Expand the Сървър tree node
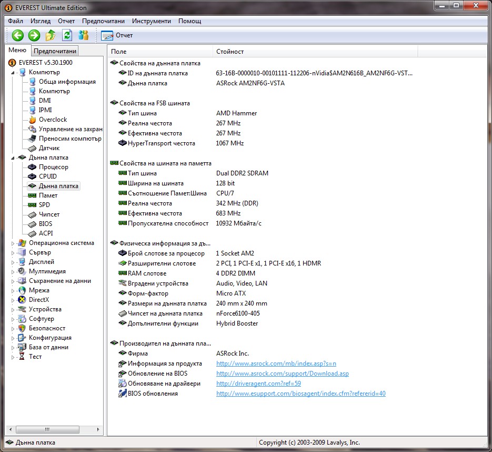This screenshot has height=452, width=492. pos(13,253)
